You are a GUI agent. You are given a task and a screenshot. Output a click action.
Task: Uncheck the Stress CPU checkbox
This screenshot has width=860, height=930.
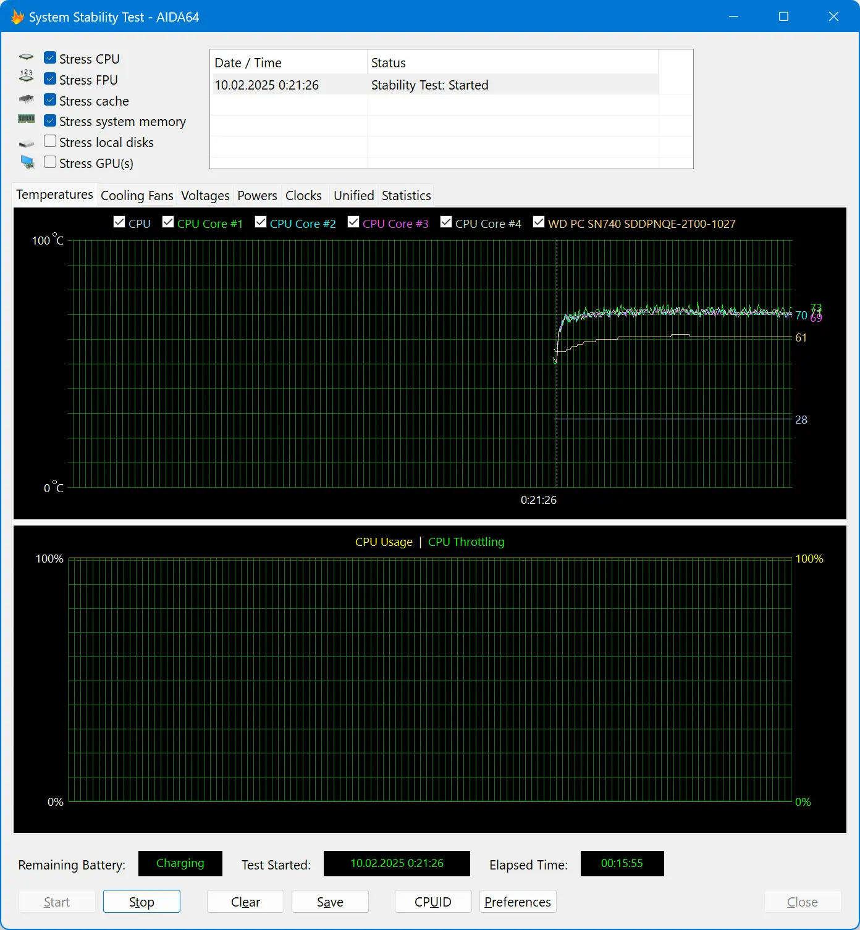click(50, 58)
